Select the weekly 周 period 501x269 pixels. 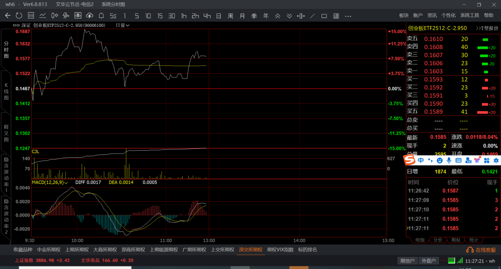click(231, 16)
